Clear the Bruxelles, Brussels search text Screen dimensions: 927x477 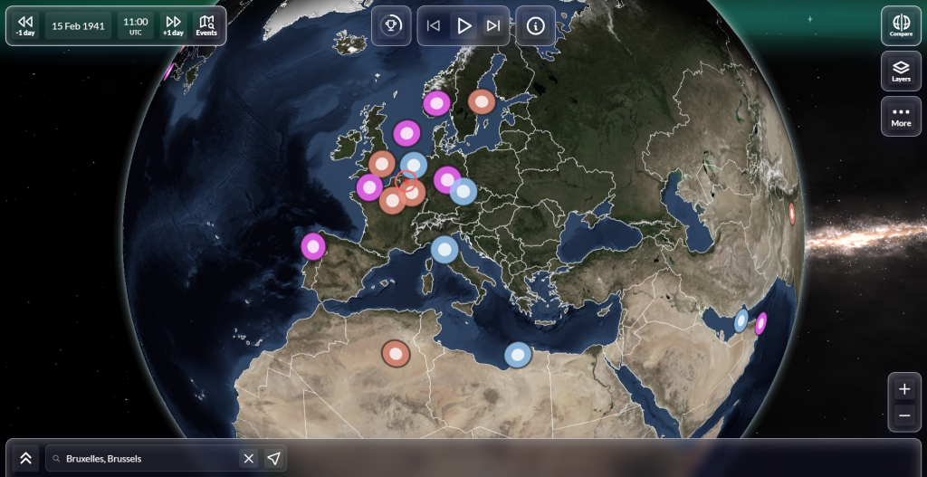click(x=249, y=458)
